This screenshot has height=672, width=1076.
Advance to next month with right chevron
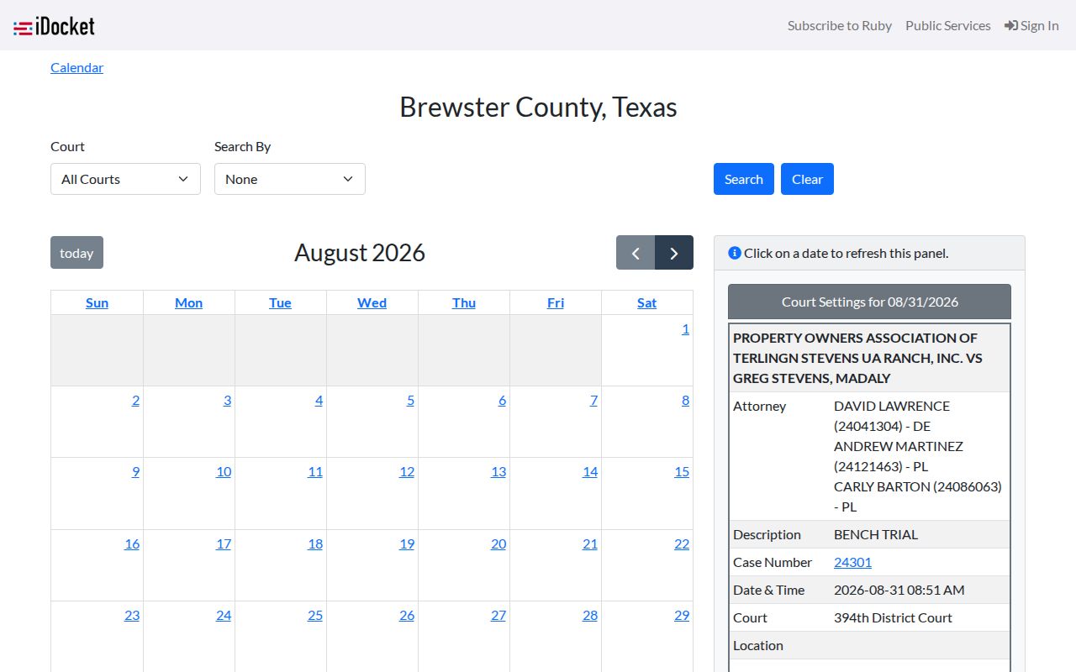tap(674, 253)
